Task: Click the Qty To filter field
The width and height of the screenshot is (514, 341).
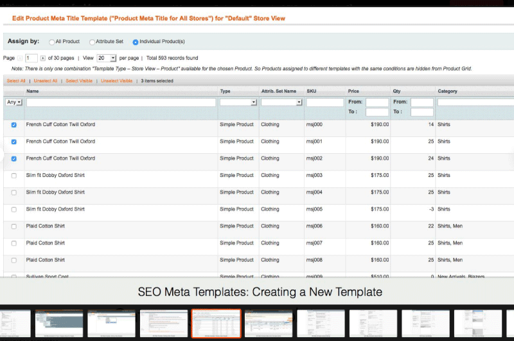Action: point(422,112)
